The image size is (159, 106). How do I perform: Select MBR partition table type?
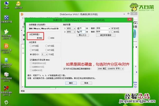point(40,38)
